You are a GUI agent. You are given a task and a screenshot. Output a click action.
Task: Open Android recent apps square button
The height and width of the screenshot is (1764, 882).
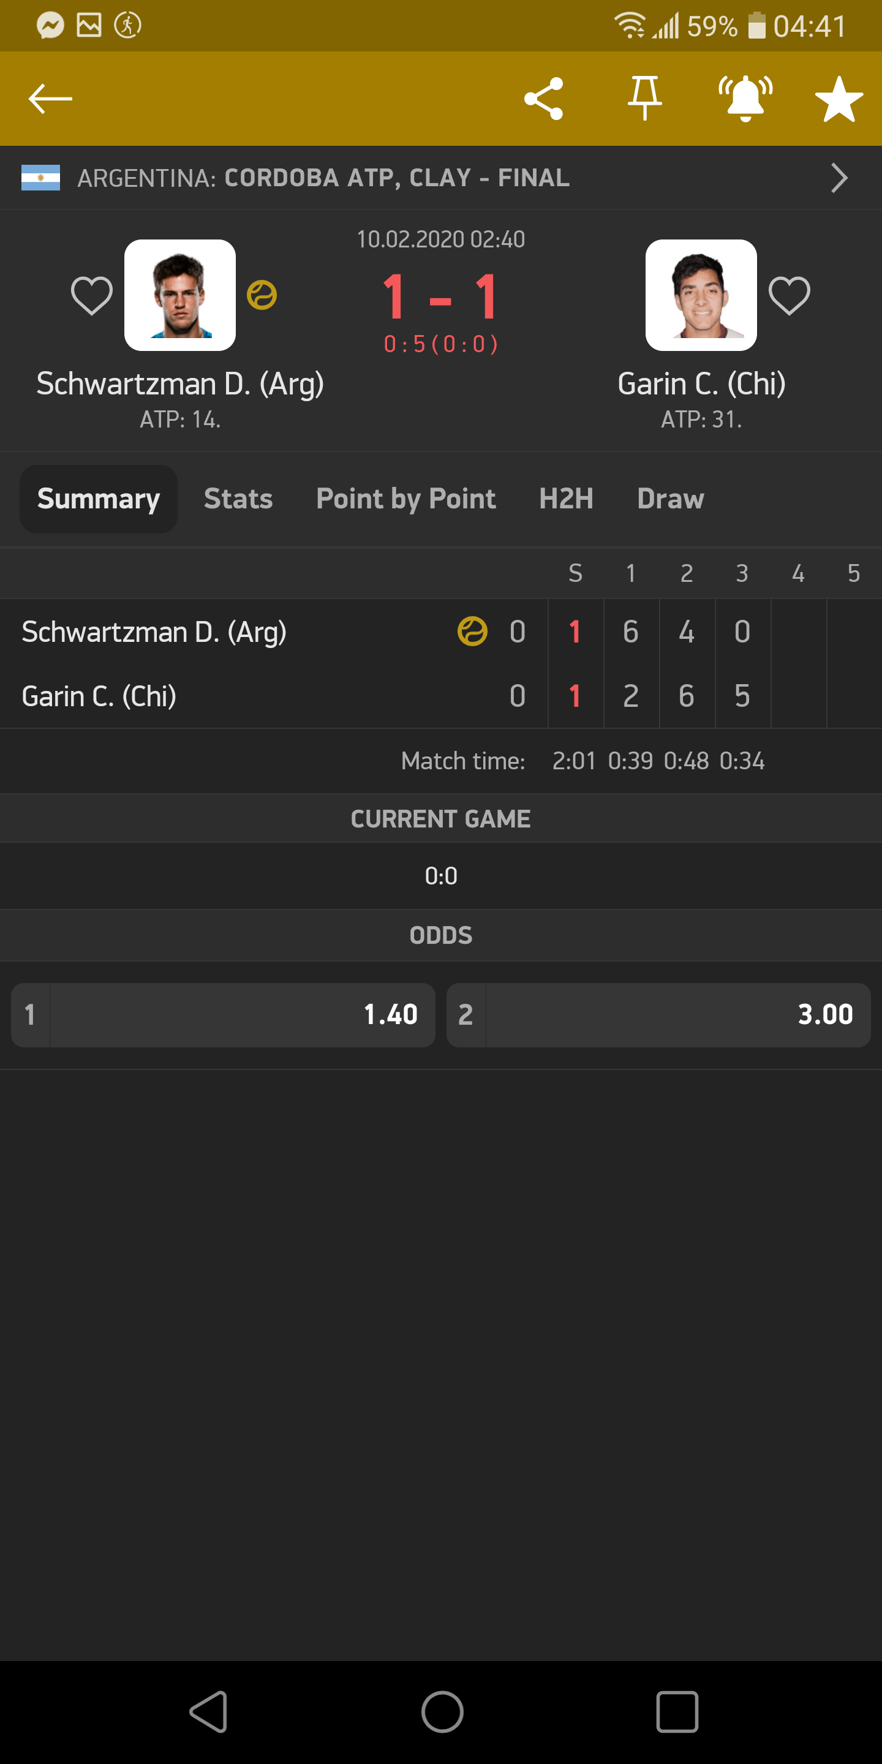(677, 1712)
